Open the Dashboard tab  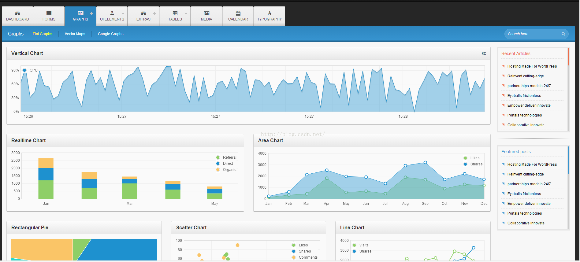click(x=17, y=16)
